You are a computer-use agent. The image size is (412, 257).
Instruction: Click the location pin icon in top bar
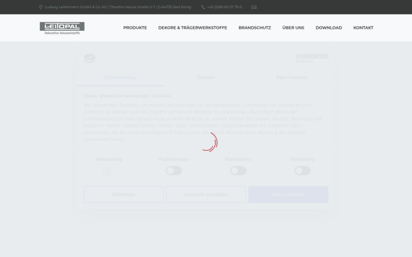pyautogui.click(x=41, y=7)
